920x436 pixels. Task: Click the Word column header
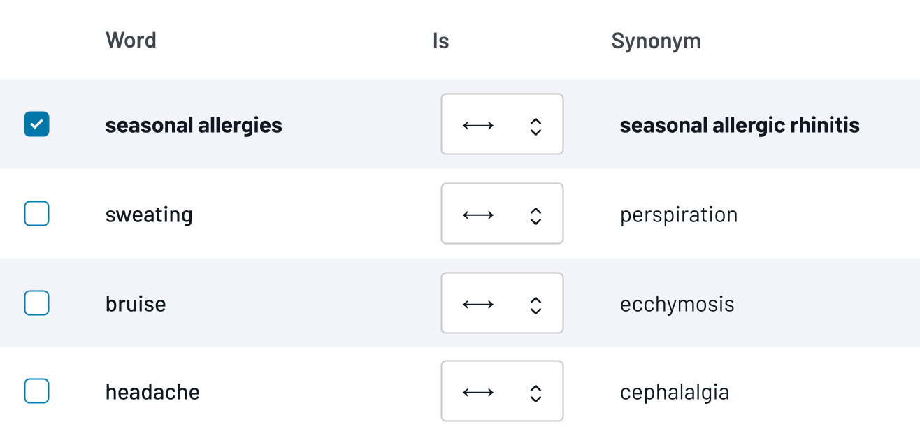tap(131, 40)
